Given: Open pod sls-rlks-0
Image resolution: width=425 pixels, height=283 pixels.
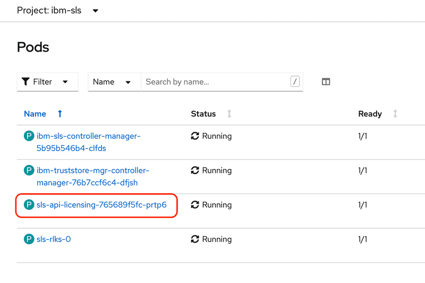Looking at the screenshot, I should point(54,239).
